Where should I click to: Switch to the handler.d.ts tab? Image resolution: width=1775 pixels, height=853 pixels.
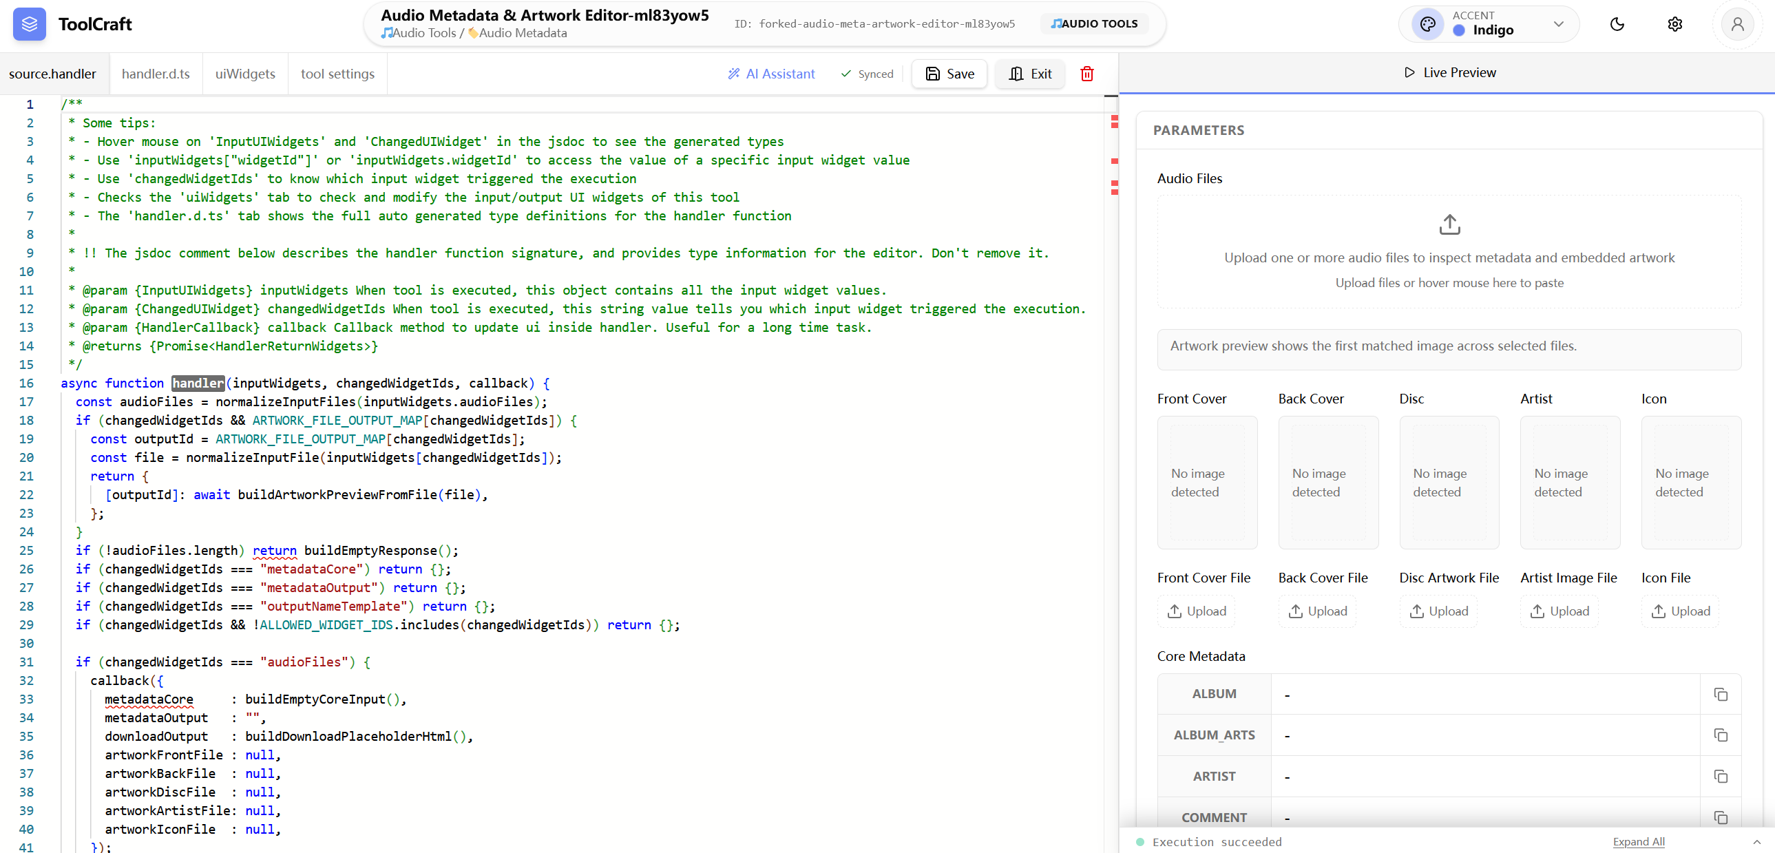pos(156,74)
